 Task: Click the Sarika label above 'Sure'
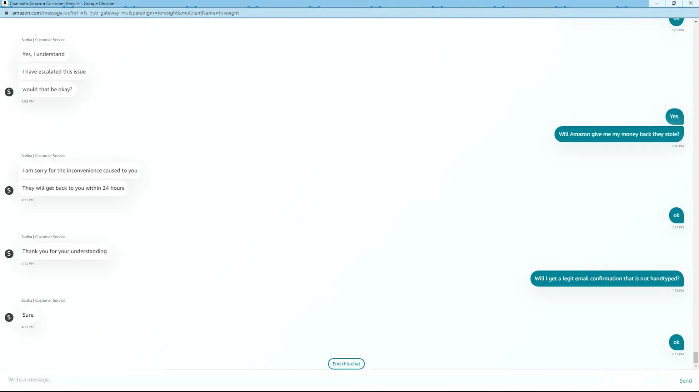point(43,300)
